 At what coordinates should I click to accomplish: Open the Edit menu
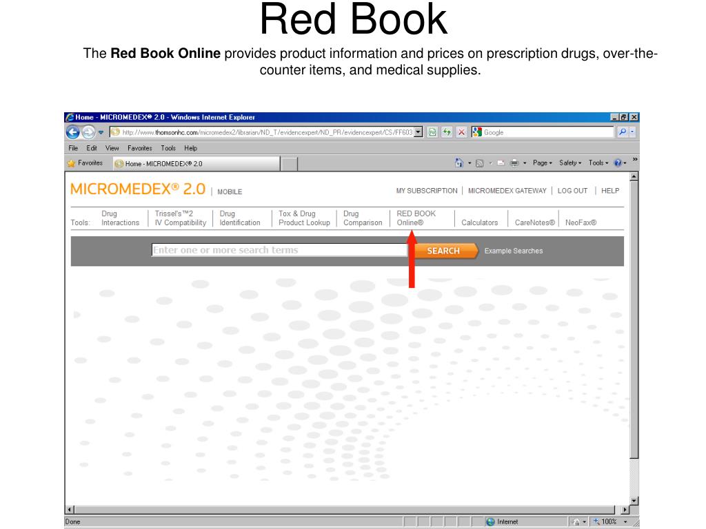tap(92, 148)
